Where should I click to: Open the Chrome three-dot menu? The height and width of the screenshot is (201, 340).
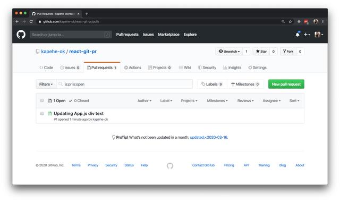(x=323, y=21)
